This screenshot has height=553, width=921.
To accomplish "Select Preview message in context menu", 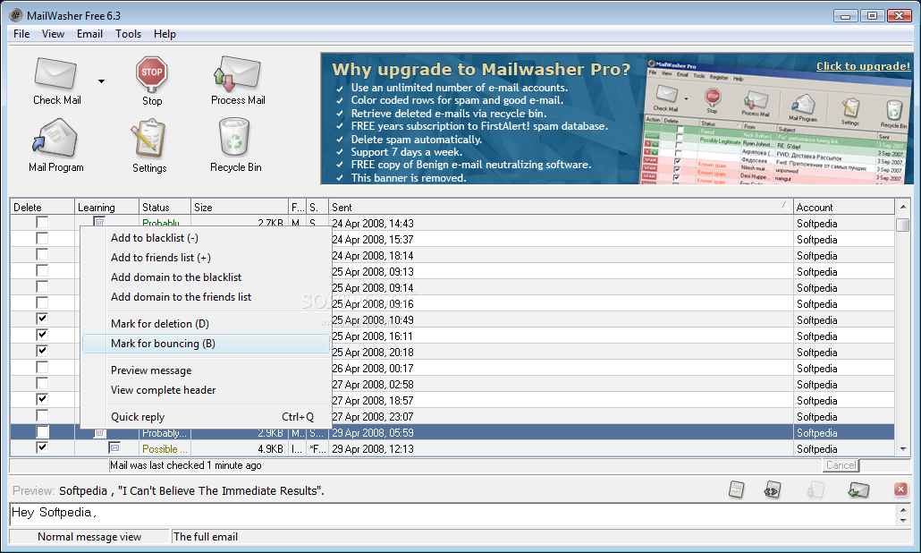I will pos(206,370).
